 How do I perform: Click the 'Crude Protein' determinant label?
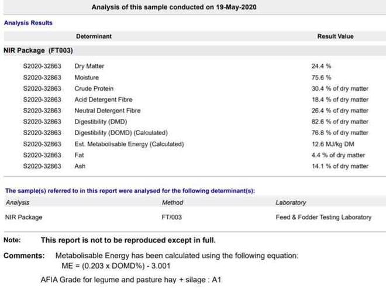pos(92,88)
